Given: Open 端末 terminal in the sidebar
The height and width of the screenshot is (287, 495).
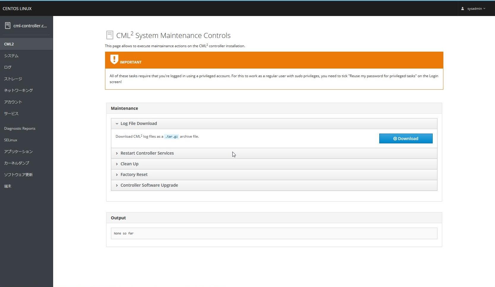Looking at the screenshot, I should pos(26,186).
